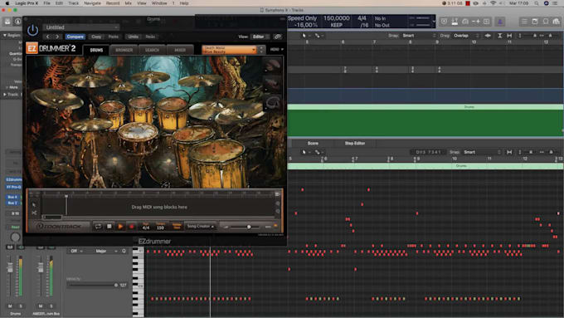Toggle the purple master button in control bar
The width and height of the screenshot is (564, 318).
point(499,22)
